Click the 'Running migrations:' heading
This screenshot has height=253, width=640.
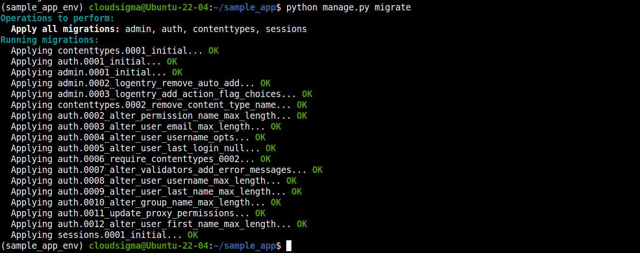pos(50,40)
